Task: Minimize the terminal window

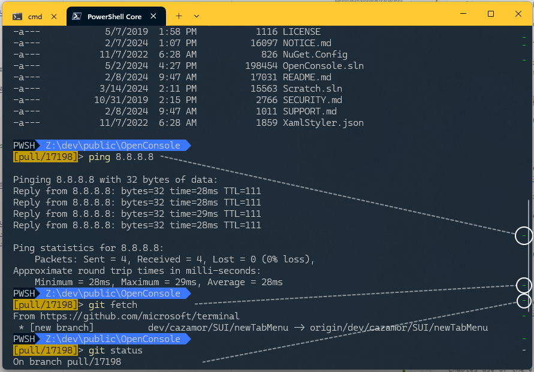Action: click(x=463, y=14)
